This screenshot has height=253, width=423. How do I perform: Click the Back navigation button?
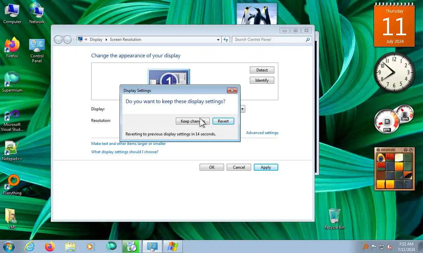58,40
